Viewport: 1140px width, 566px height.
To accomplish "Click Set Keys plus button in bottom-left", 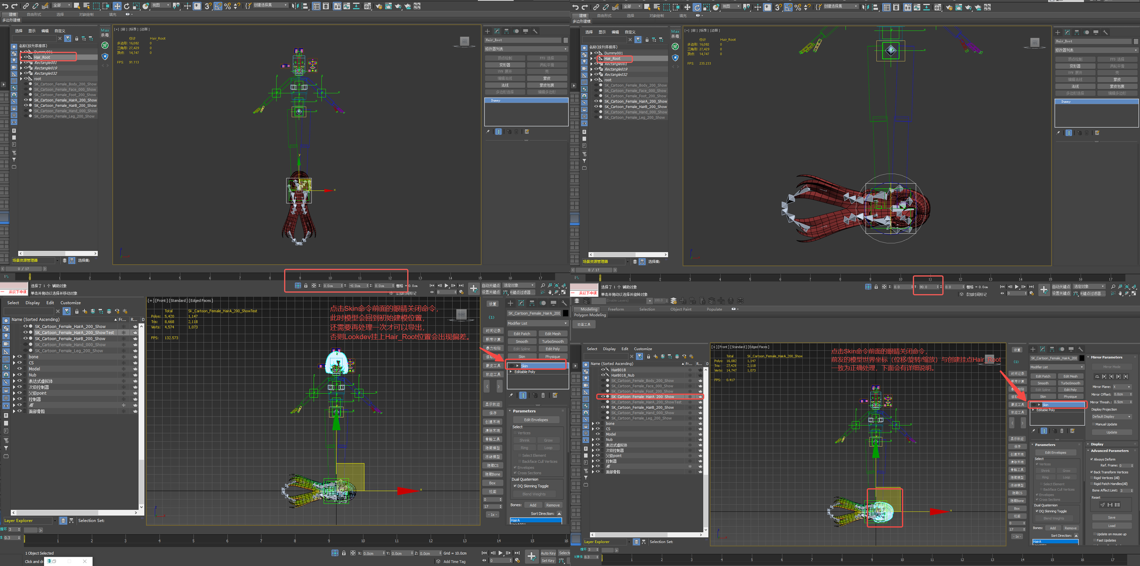I will 531,556.
